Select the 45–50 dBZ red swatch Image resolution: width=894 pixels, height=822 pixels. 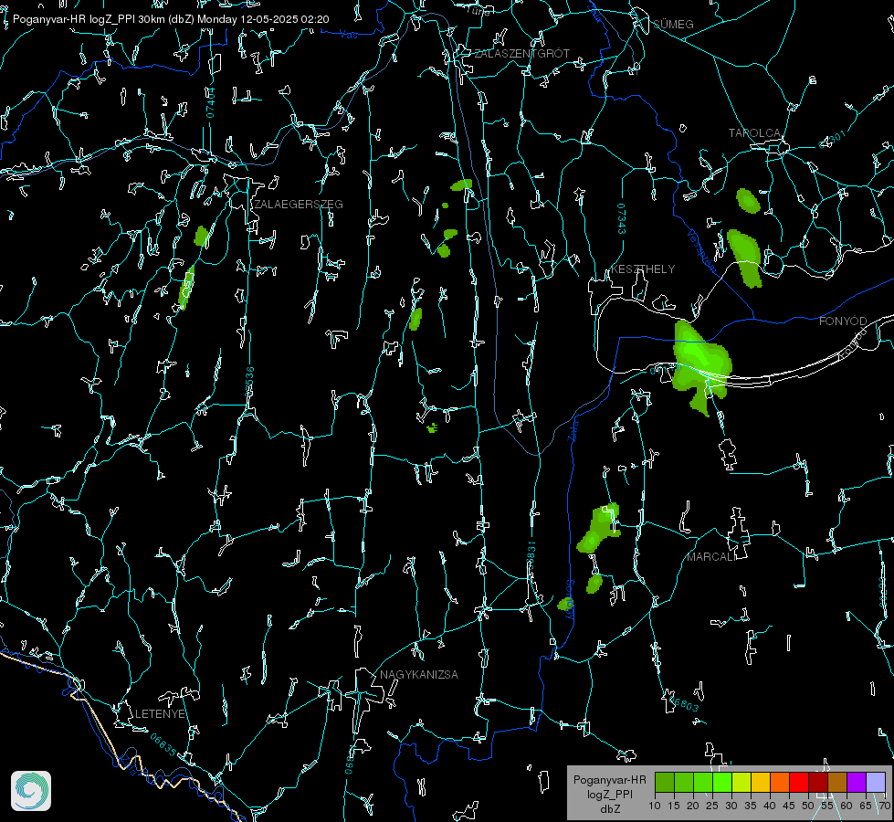click(x=799, y=782)
